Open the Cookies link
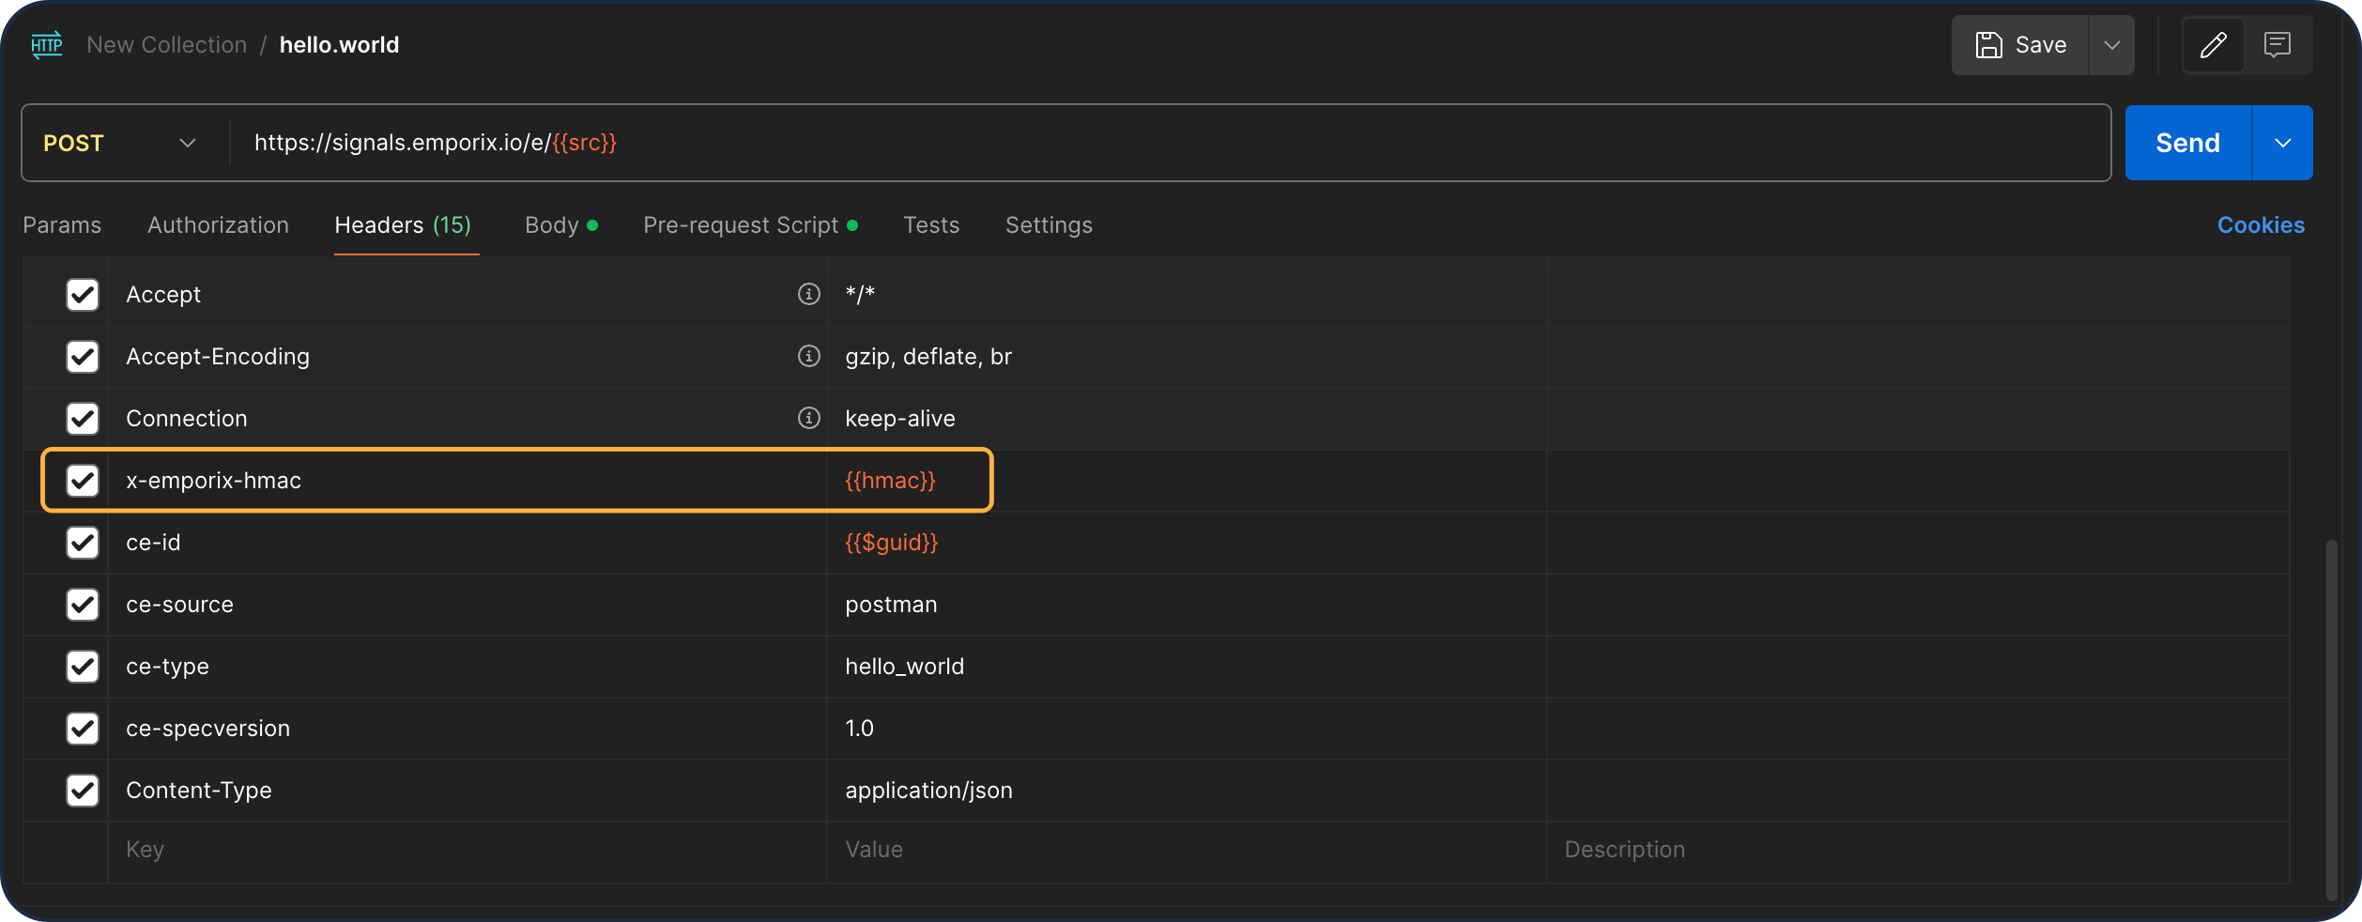 click(2260, 225)
